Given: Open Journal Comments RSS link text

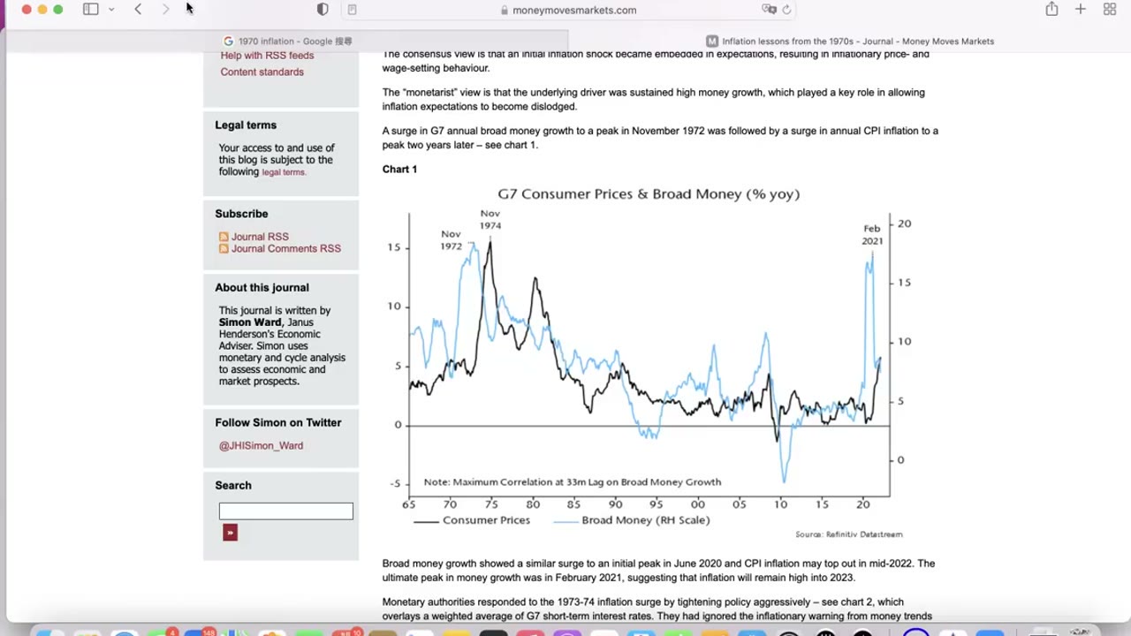Looking at the screenshot, I should (x=285, y=249).
